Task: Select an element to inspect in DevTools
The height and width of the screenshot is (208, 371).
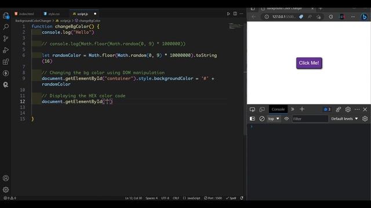Action: pos(252,109)
